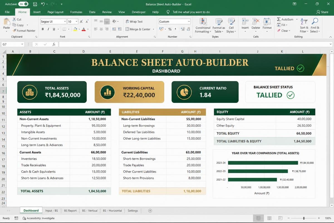Toggle AutoSave off
The height and width of the screenshot is (223, 334).
point(23,4)
